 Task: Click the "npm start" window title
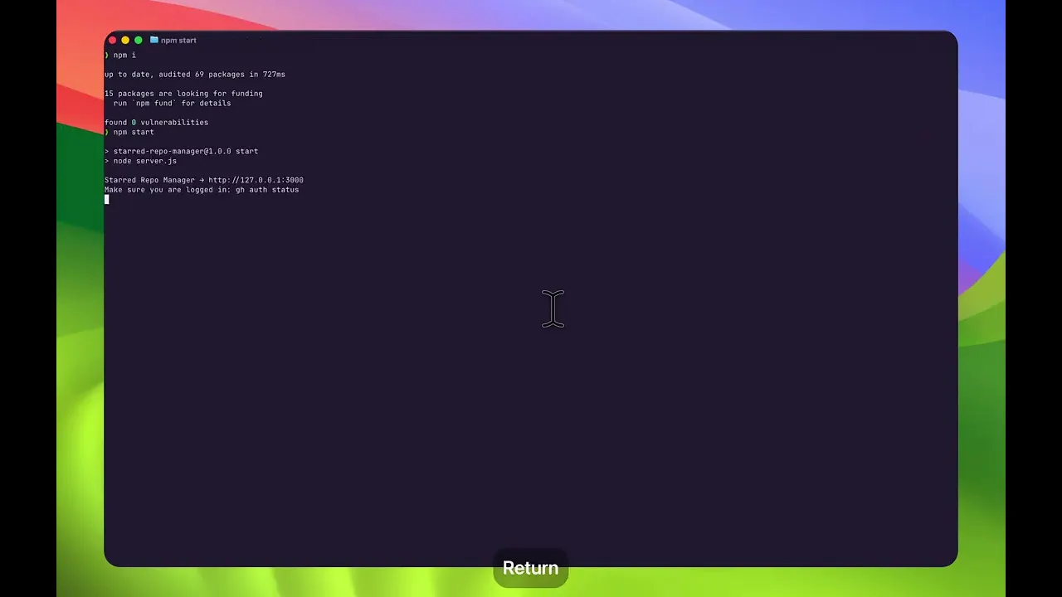pos(178,40)
